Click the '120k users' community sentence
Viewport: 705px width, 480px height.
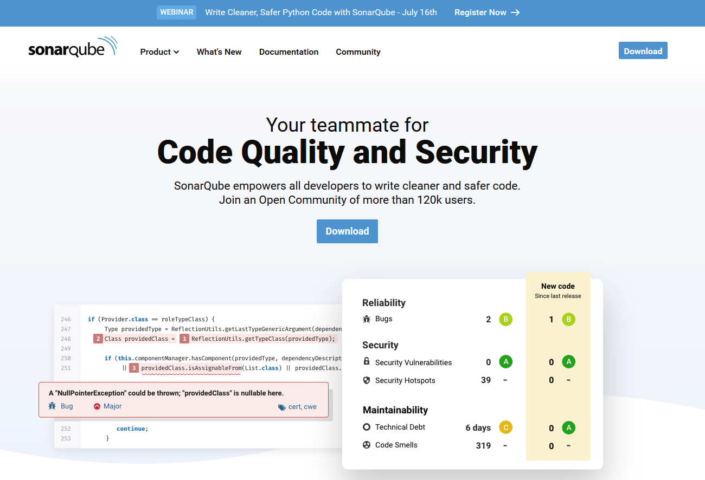(347, 200)
